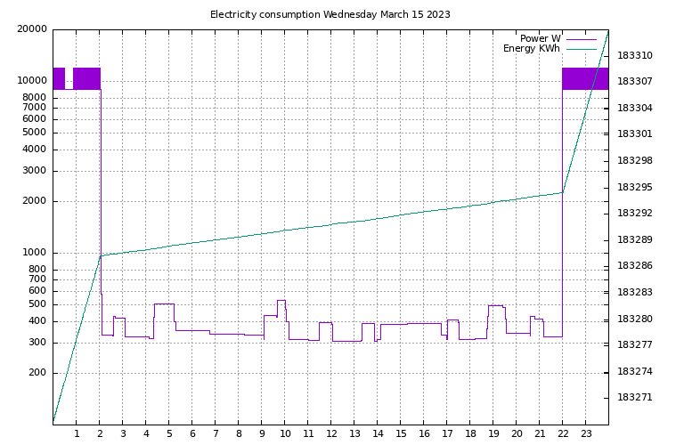Click the right axis label 183271
This screenshot has width=684, height=445.
click(635, 397)
